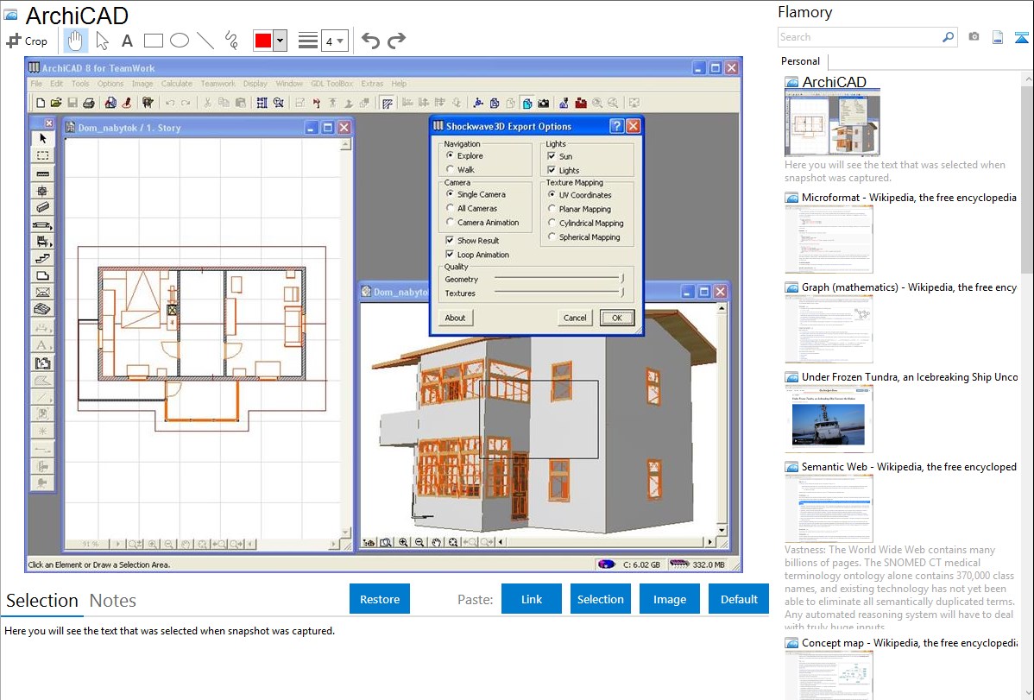Click OK in Shockwave3D dialog
Screen dimensions: 1034x700
click(617, 318)
